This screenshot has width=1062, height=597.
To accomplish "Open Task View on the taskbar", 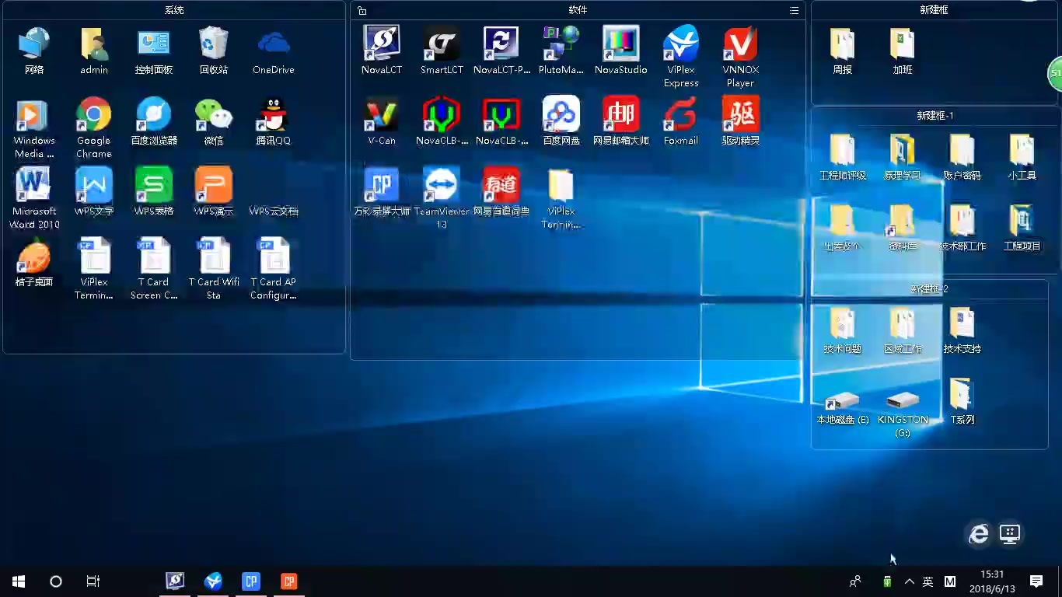I will (x=93, y=581).
